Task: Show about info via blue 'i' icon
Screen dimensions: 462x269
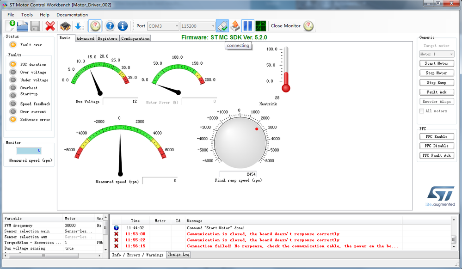Action: pyautogui.click(x=123, y=26)
